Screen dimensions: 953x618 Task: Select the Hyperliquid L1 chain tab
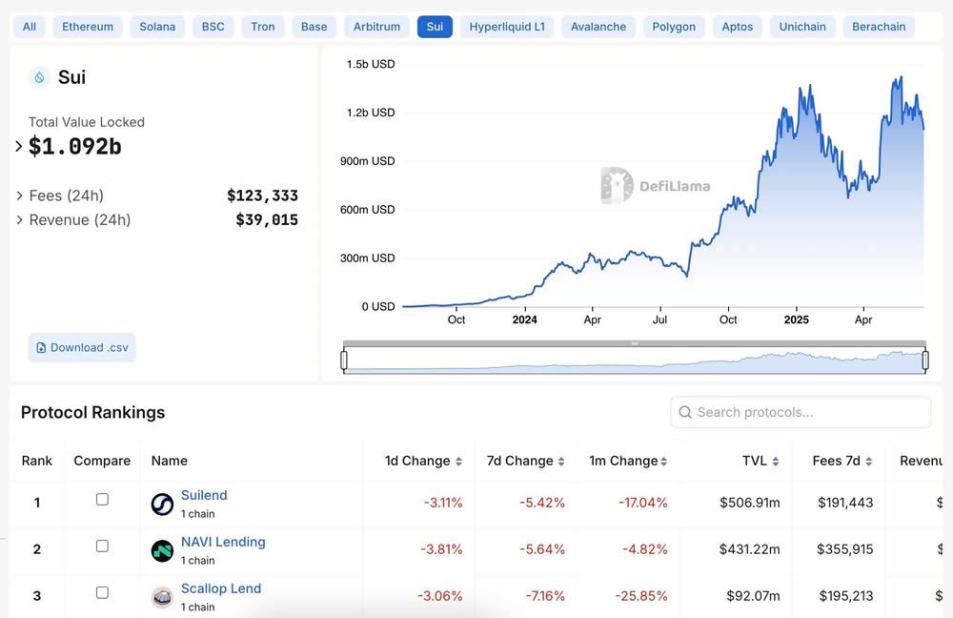pyautogui.click(x=507, y=27)
